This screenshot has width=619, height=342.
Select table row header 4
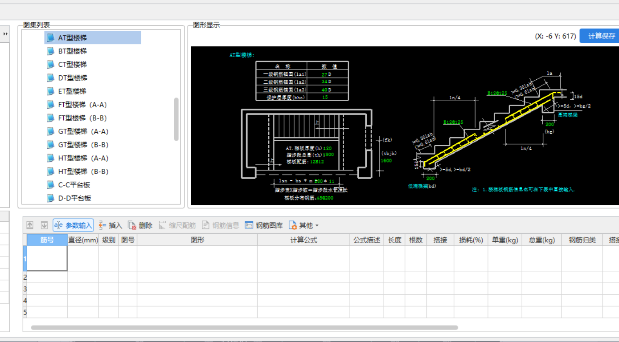tap(25, 301)
